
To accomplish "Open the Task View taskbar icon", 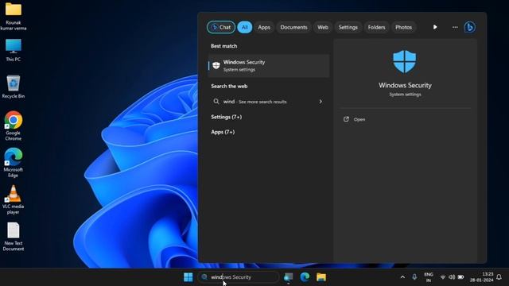I will (288, 277).
